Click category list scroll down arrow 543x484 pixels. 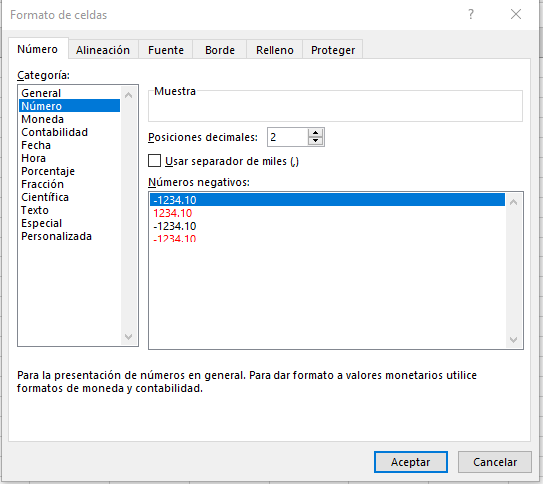pos(128,337)
